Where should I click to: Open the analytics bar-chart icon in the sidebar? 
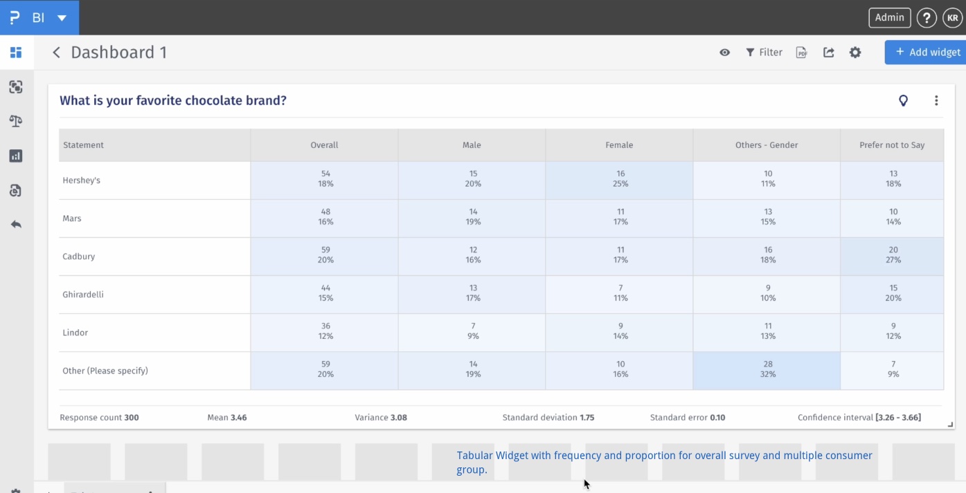pos(15,156)
